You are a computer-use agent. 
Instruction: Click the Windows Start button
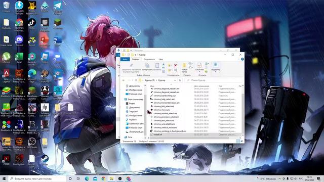tap(4, 178)
